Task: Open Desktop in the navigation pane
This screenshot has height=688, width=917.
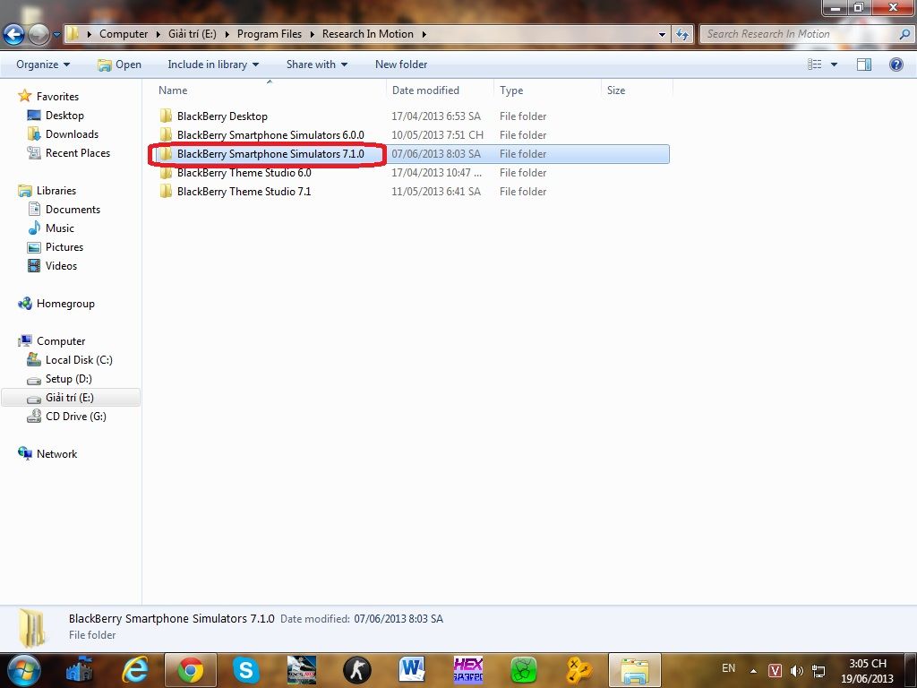Action: (64, 116)
